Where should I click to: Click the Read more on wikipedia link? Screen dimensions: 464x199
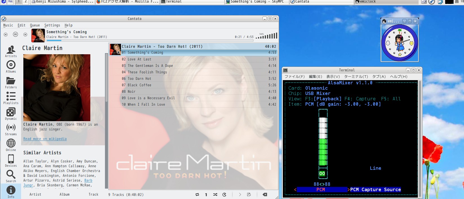[45, 139]
